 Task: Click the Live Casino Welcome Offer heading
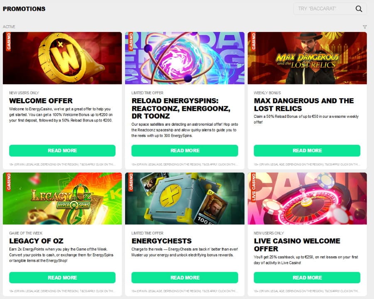[297, 245]
